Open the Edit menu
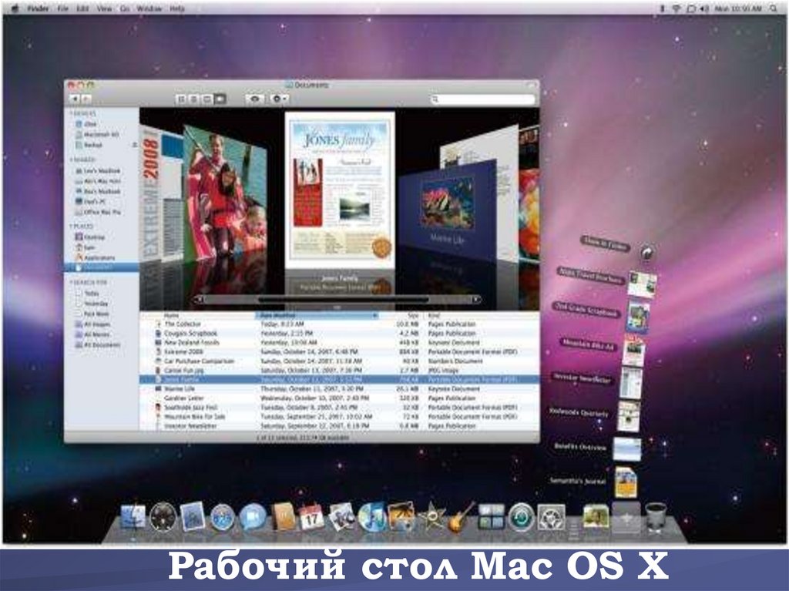The height and width of the screenshot is (591, 789). pyautogui.click(x=82, y=8)
